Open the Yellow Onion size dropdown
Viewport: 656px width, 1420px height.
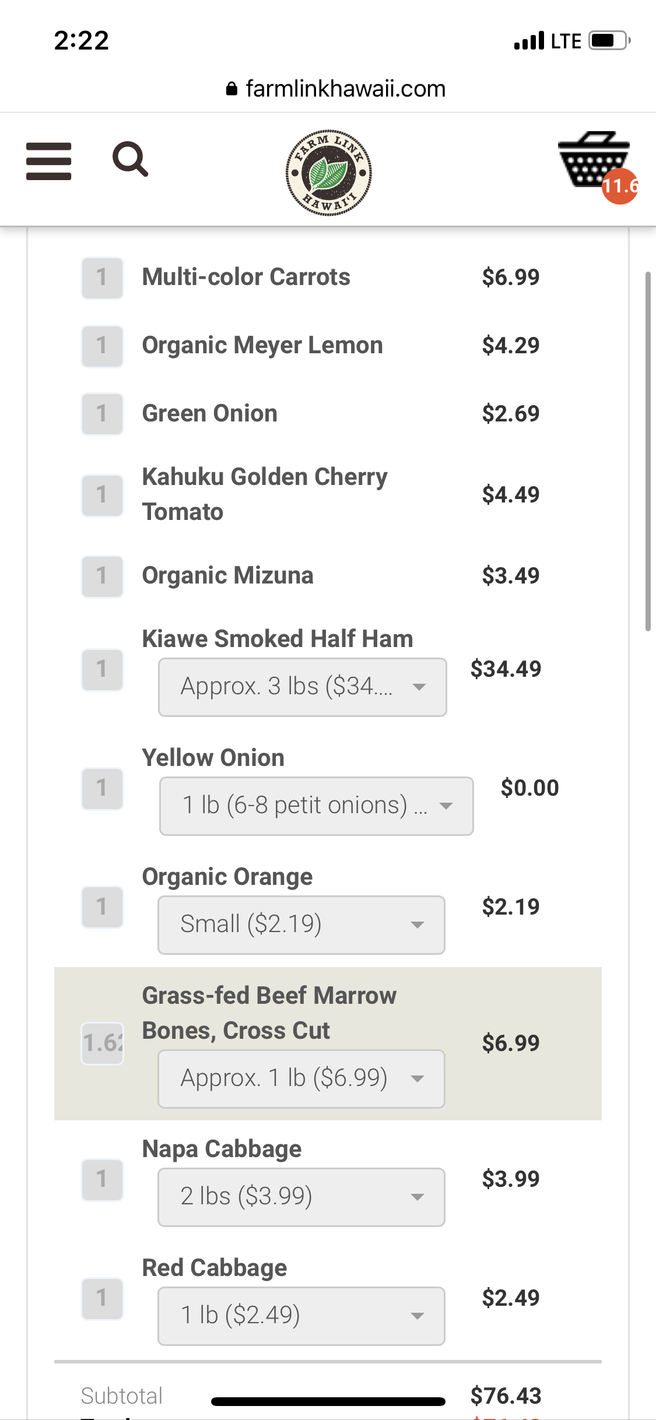pos(316,806)
